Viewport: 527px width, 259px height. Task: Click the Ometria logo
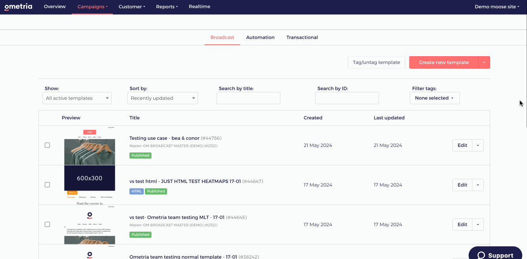point(18,7)
